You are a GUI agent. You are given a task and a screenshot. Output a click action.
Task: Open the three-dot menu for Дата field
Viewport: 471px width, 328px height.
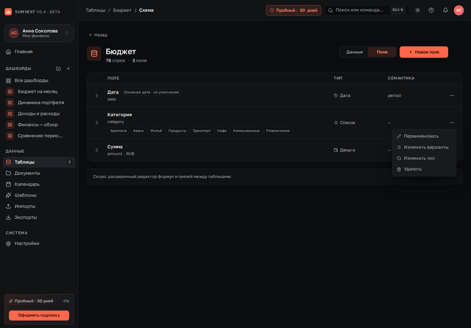[452, 96]
